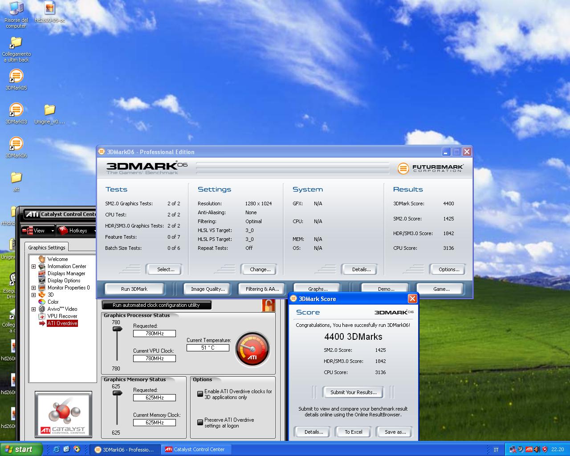Click Requested memory clock 625MHz field
The width and height of the screenshot is (570, 456).
click(155, 398)
